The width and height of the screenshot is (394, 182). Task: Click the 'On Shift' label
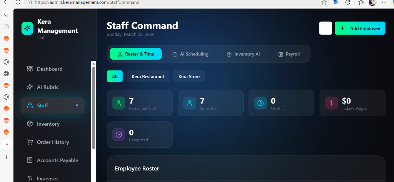(278, 109)
